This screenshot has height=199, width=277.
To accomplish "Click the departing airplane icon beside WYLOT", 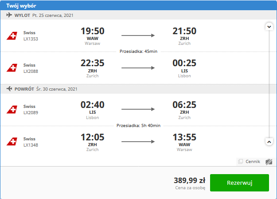I will [9, 15].
